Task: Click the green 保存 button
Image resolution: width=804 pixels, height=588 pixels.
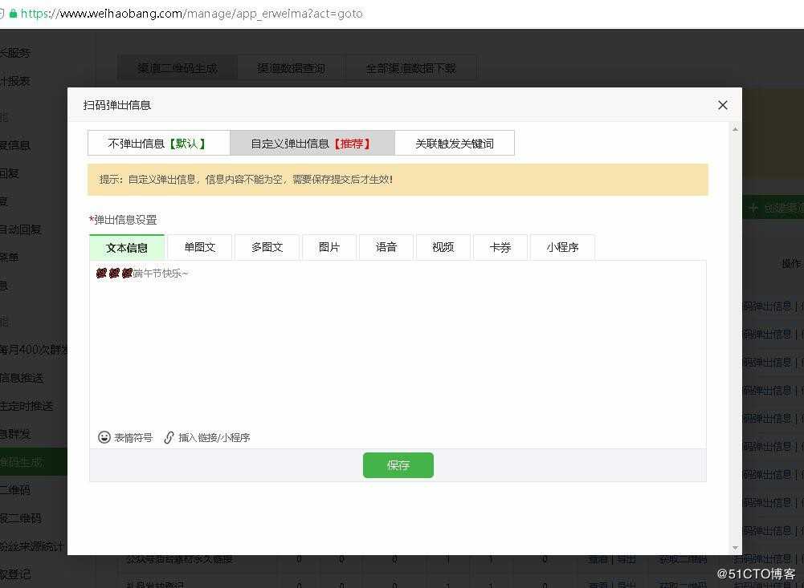Action: coord(398,465)
